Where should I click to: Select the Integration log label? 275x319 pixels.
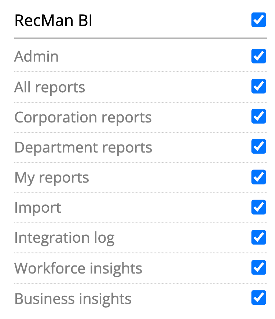pyautogui.click(x=64, y=238)
